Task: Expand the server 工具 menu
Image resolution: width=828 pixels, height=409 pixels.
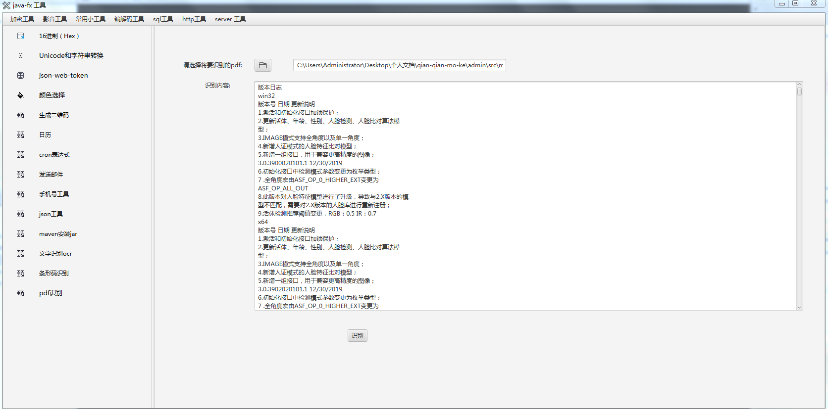Action: (x=230, y=19)
